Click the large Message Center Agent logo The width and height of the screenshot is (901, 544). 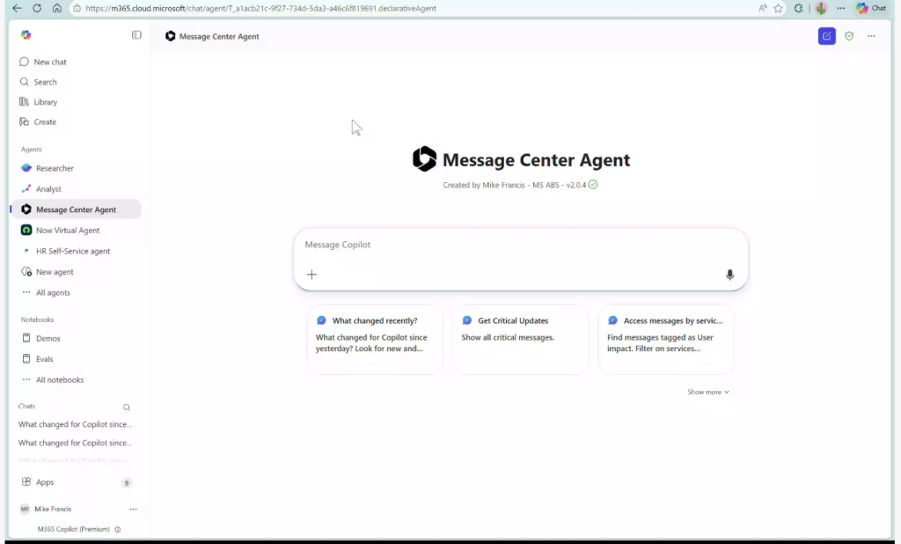[x=425, y=159]
